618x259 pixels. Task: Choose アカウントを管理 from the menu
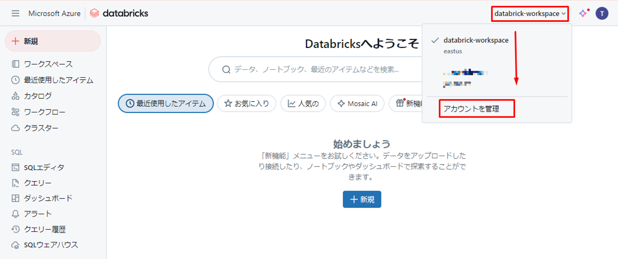471,109
